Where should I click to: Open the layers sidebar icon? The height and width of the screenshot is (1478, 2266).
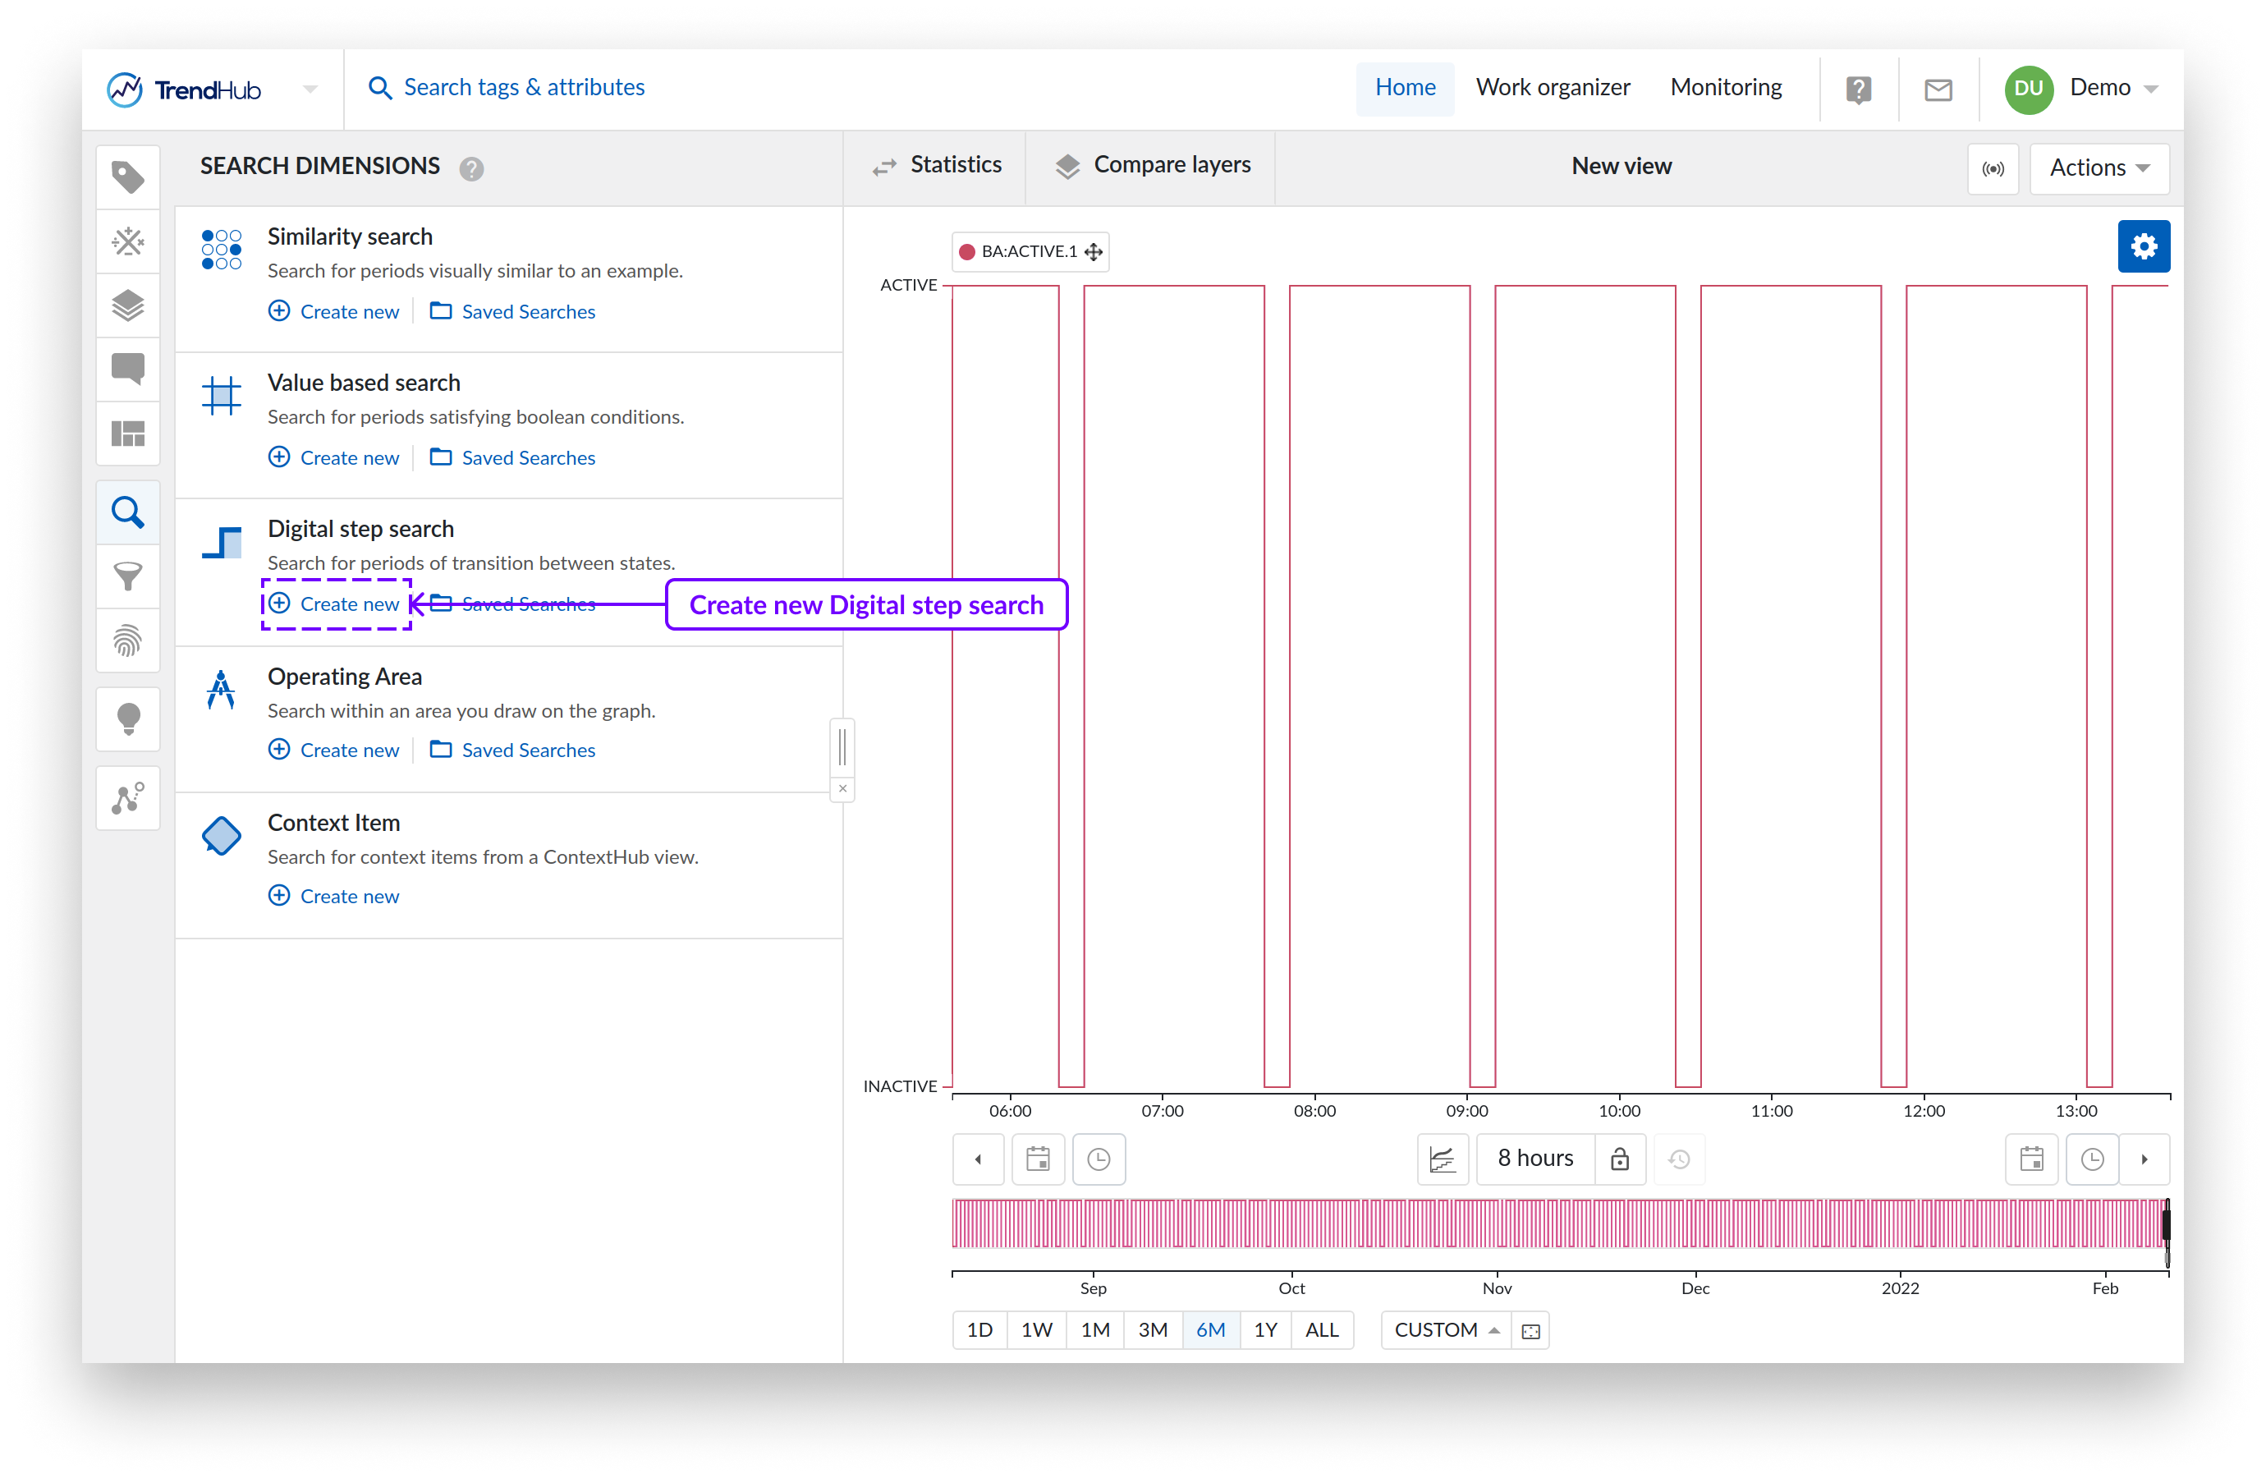point(127,305)
